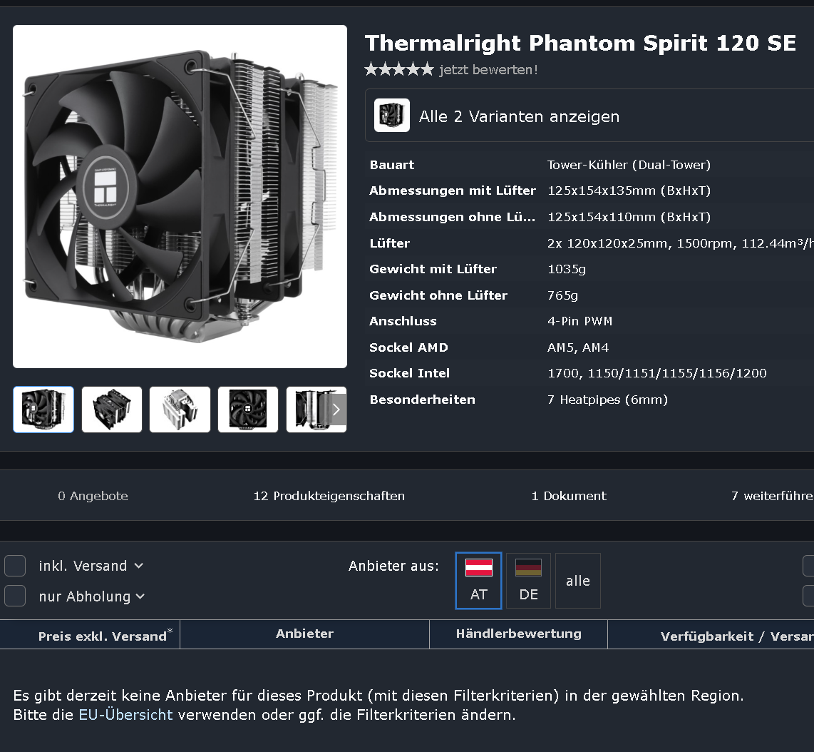Screen dimensions: 814x752
Task: Enable the nur Abholung checkbox
Action: click(x=15, y=596)
